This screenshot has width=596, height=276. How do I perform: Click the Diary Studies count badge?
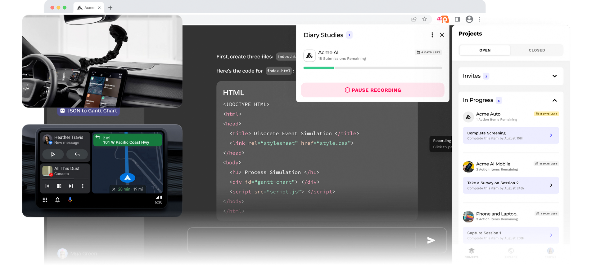click(x=349, y=35)
